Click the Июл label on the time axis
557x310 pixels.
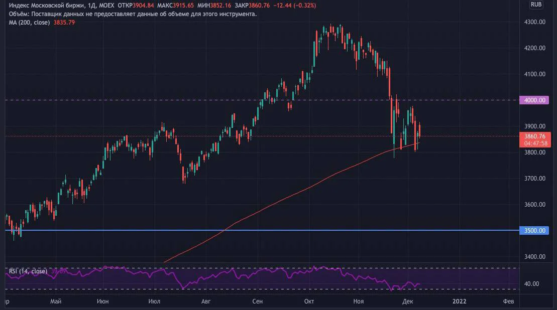click(154, 301)
